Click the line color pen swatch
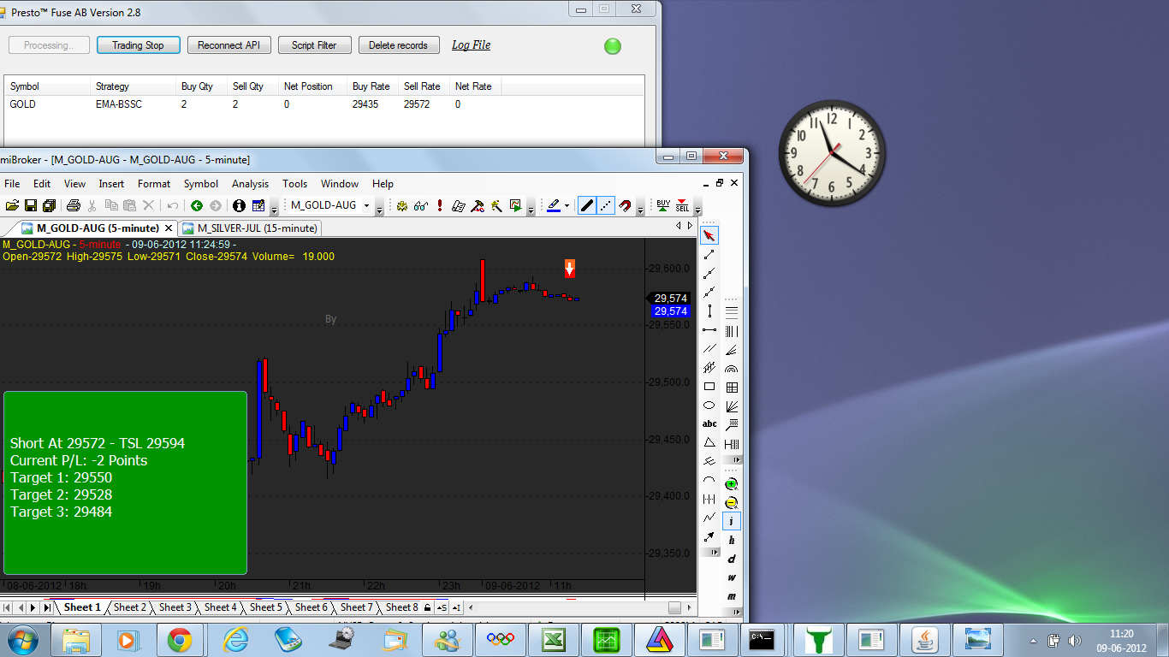 pos(554,205)
